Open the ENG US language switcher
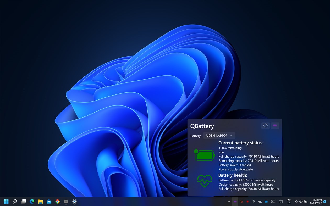Viewport: 330px width, 206px height. [288, 202]
